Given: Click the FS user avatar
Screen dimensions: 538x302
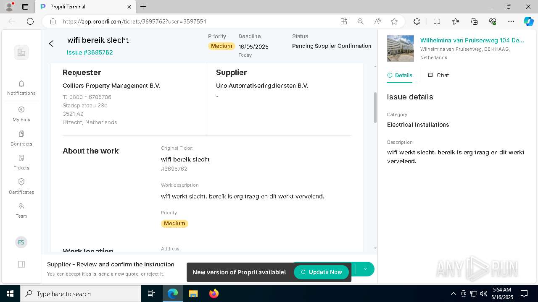Looking at the screenshot, I should click(x=21, y=242).
